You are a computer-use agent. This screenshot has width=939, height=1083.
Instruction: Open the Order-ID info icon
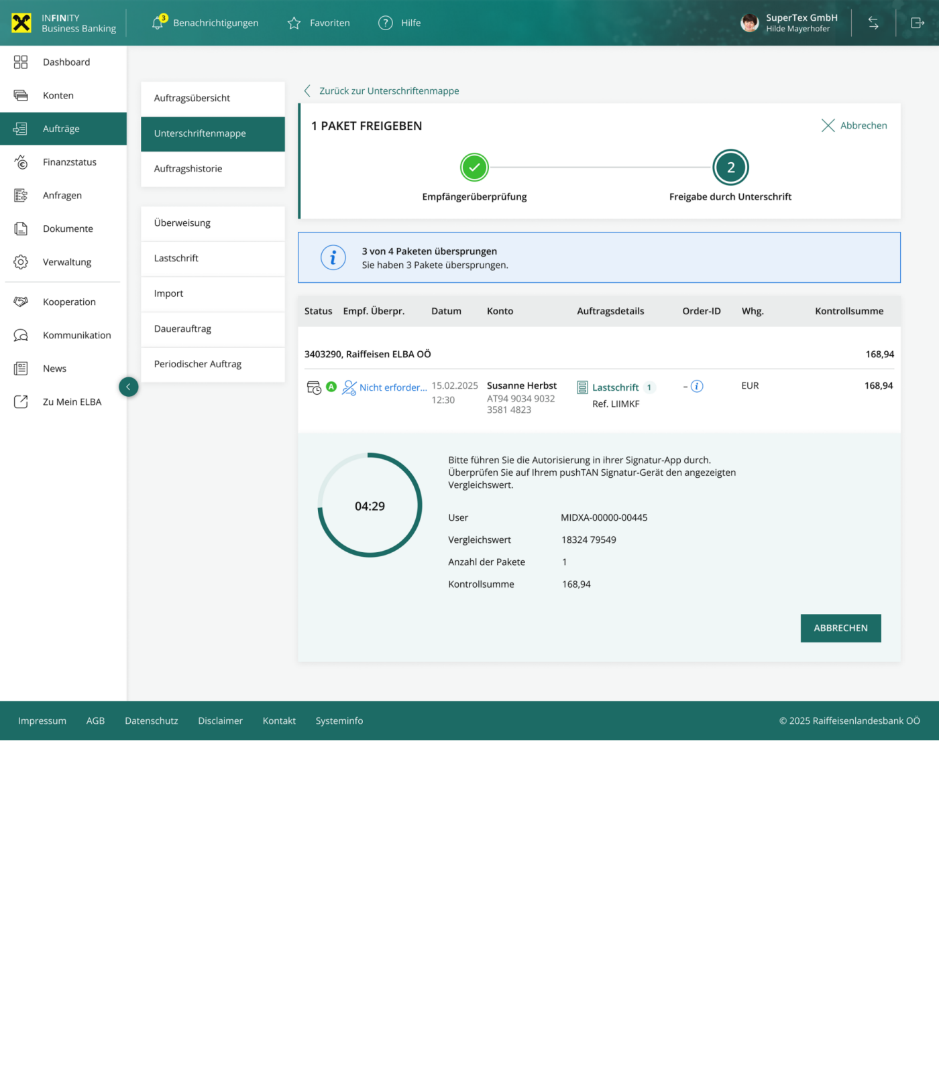[697, 386]
